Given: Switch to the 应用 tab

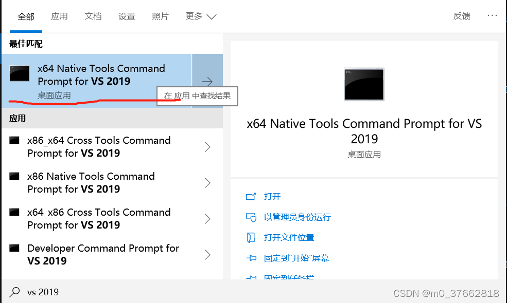Looking at the screenshot, I should [59, 16].
